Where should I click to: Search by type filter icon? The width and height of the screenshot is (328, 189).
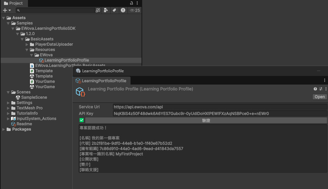click(106, 10)
